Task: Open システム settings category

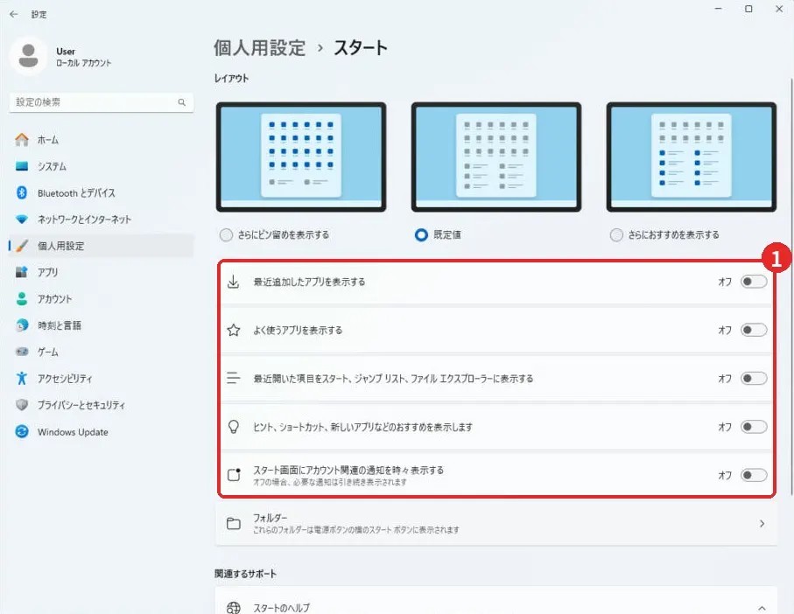Action: (x=102, y=166)
